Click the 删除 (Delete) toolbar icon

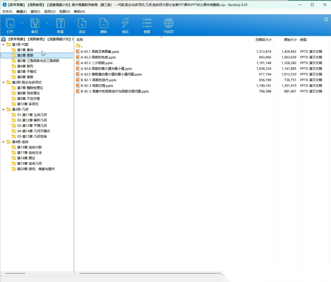coord(104,24)
